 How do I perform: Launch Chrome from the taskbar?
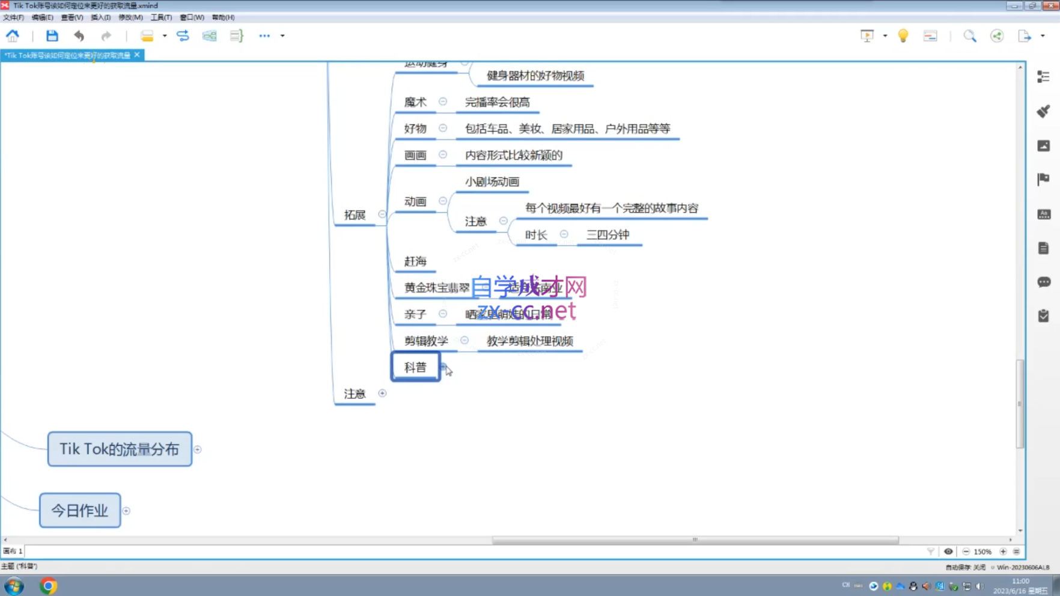pos(48,586)
